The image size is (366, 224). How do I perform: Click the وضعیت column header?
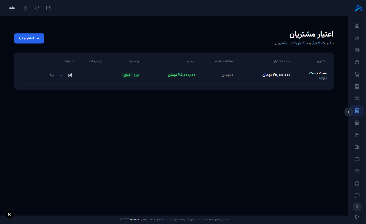click(x=133, y=61)
